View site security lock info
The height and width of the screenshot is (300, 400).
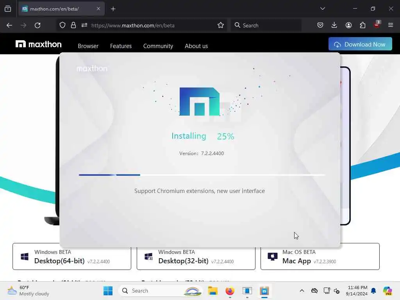(x=73, y=25)
